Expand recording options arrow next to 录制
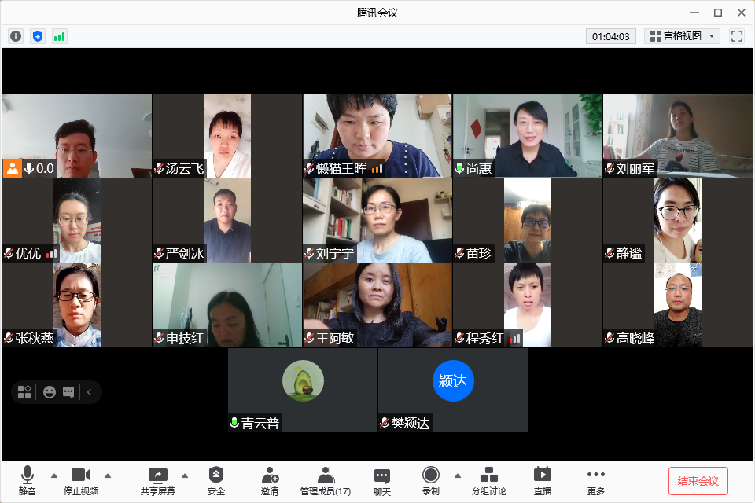 [458, 475]
